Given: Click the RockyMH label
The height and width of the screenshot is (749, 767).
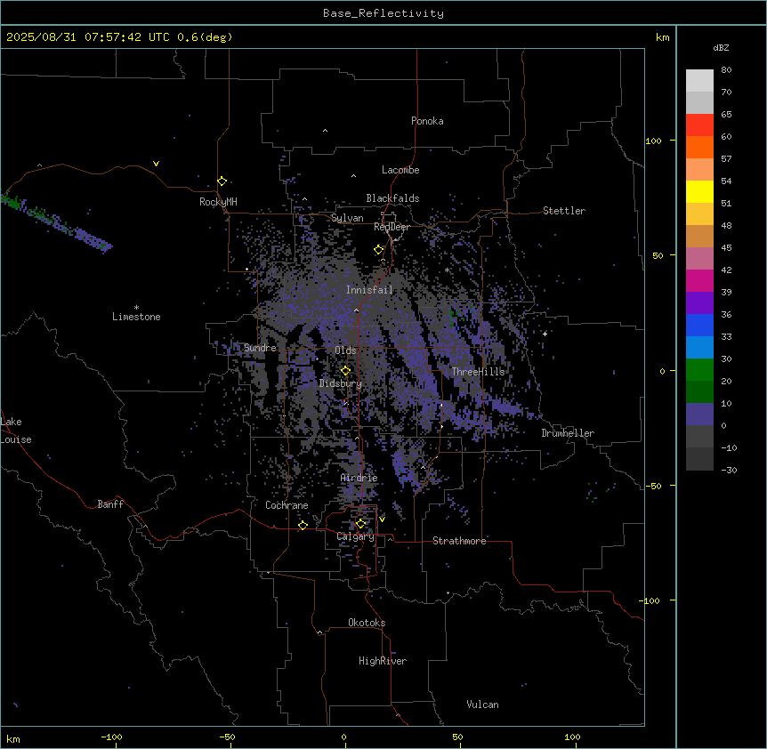Looking at the screenshot, I should pyautogui.click(x=218, y=202).
